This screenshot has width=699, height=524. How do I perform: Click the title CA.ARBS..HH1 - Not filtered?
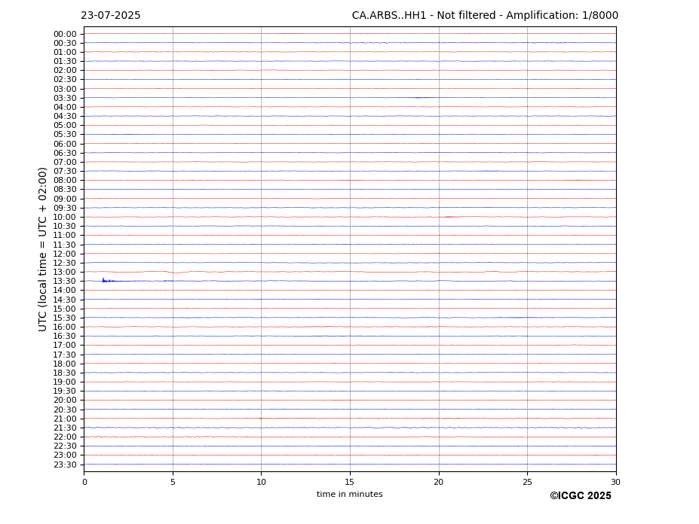424,16
